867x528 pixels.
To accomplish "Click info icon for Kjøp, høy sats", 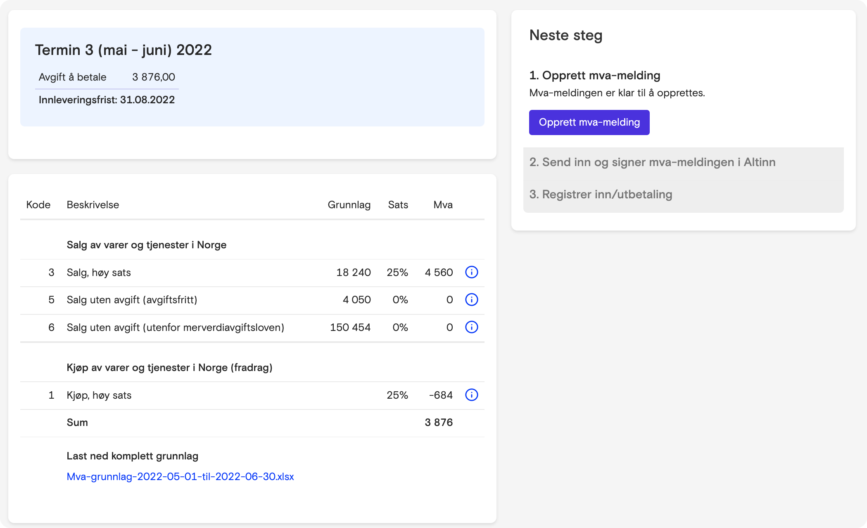I will pos(471,395).
